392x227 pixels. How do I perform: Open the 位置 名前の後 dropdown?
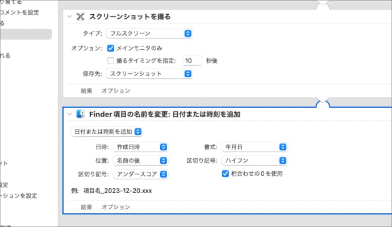(140, 161)
